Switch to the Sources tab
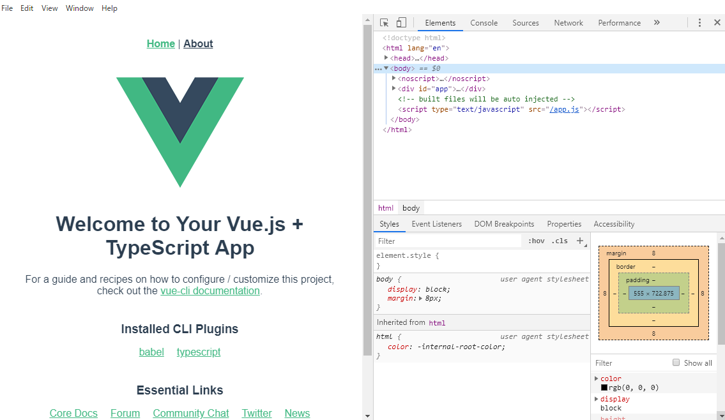 pyautogui.click(x=526, y=22)
